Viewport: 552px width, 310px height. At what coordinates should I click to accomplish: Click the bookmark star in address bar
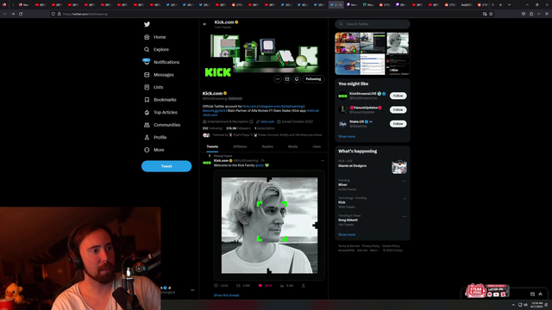coord(491,14)
